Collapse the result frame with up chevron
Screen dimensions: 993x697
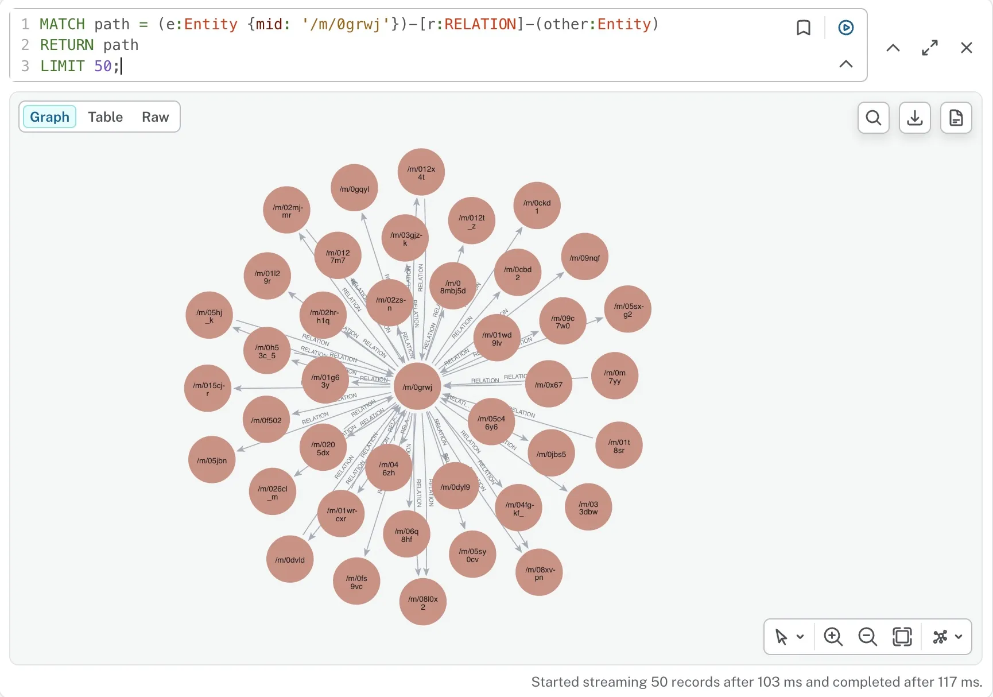pyautogui.click(x=893, y=48)
